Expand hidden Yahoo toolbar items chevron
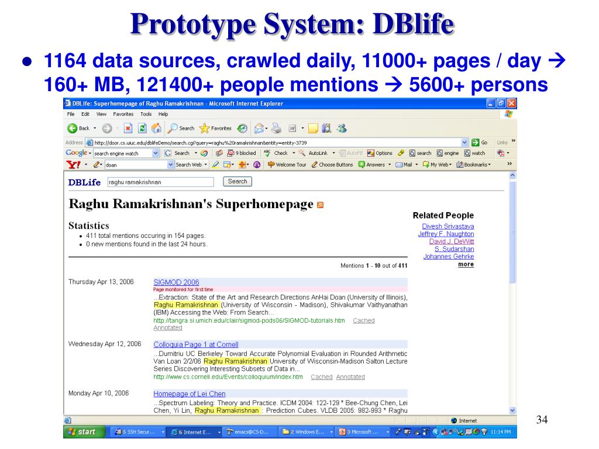 [510, 164]
